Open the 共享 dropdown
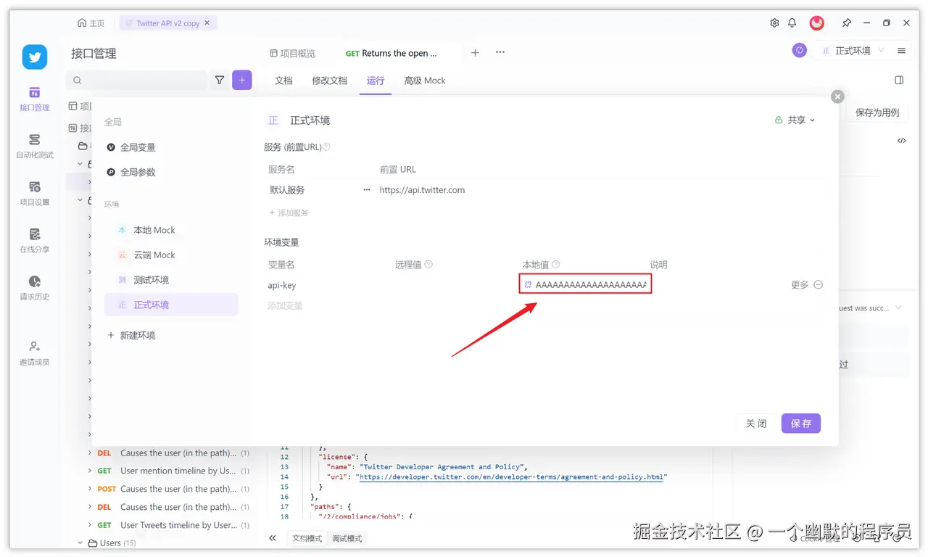The height and width of the screenshot is (557, 928). [795, 120]
